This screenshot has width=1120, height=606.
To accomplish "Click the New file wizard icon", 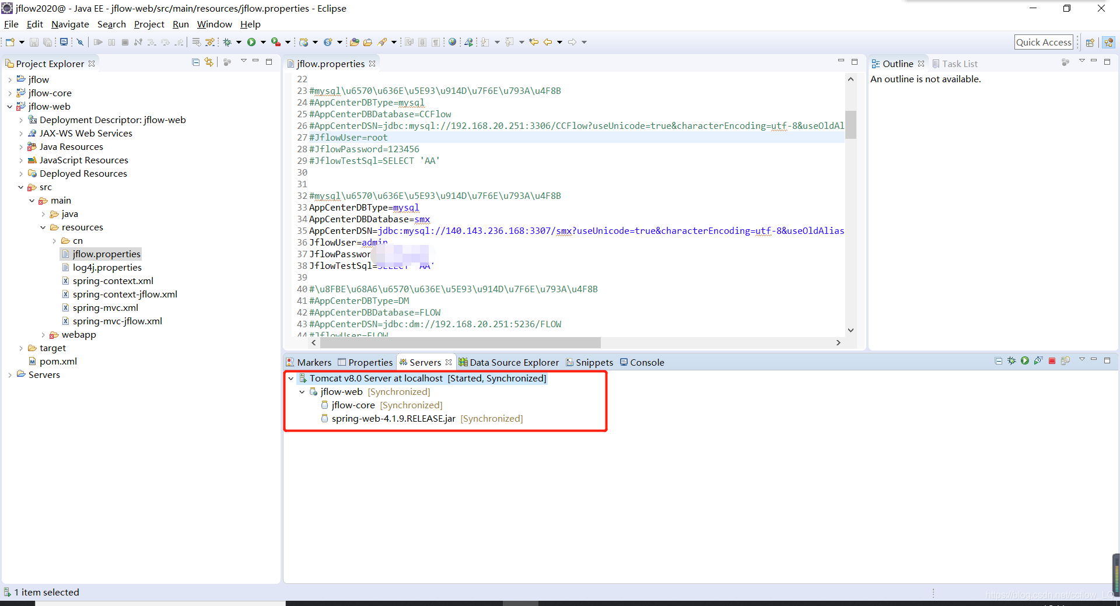I will click(10, 42).
